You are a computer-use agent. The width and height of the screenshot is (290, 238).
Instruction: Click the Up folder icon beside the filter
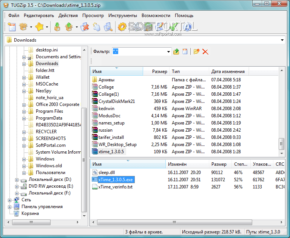176,51
